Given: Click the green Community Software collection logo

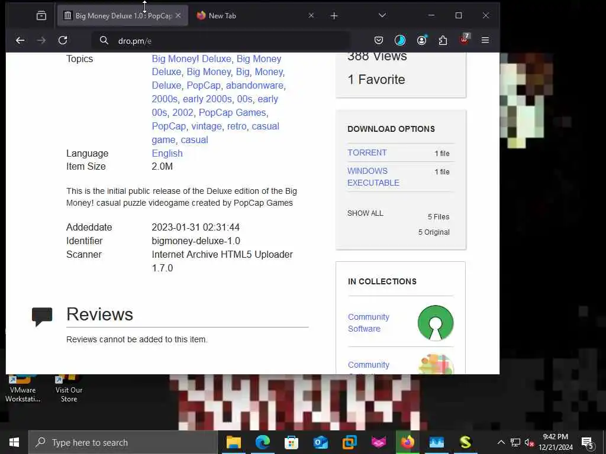Looking at the screenshot, I should [x=436, y=323].
